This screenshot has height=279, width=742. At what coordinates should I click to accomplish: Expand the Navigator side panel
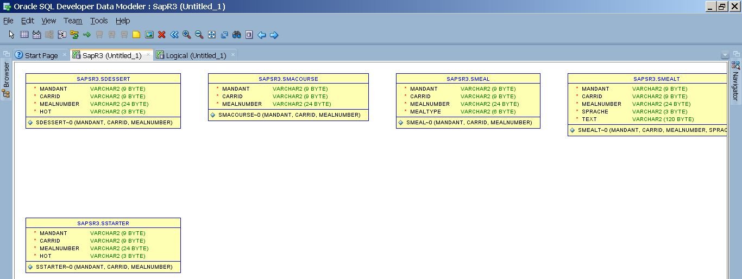coord(735,80)
